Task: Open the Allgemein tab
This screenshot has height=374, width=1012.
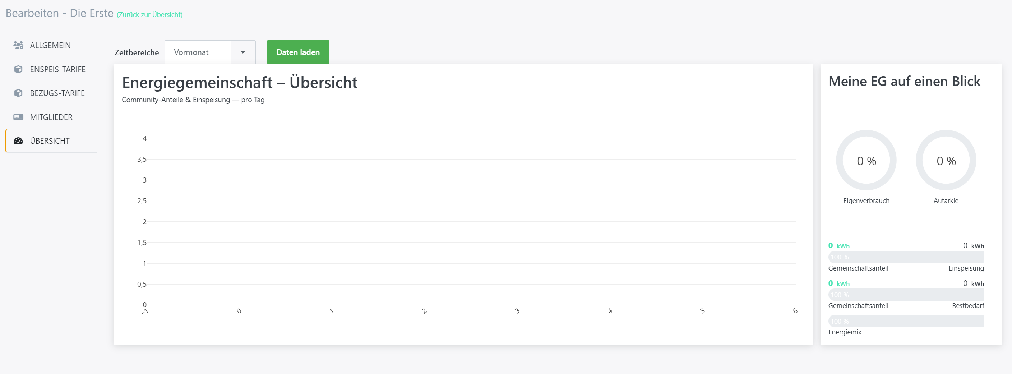Action: 51,45
